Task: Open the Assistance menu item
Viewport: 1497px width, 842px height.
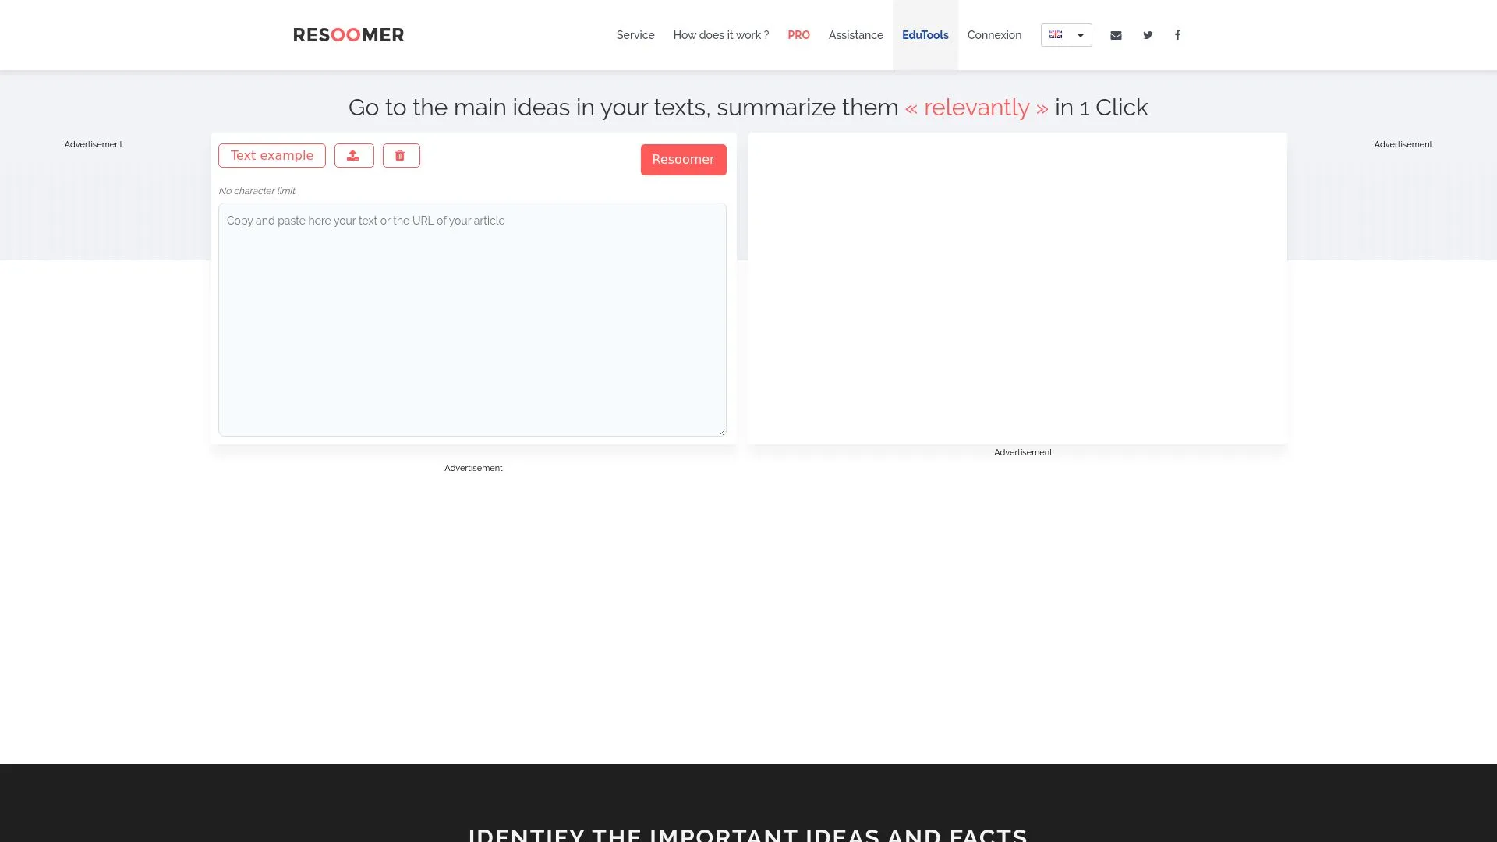Action: pyautogui.click(x=856, y=35)
